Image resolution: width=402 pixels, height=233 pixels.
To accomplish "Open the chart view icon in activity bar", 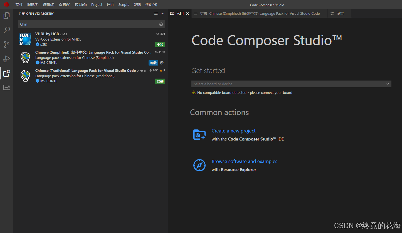I will [7, 88].
